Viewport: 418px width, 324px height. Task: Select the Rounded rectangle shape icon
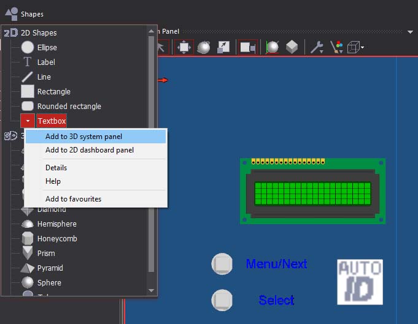(x=28, y=106)
